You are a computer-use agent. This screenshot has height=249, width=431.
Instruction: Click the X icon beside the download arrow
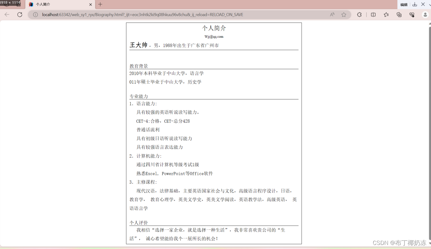click(423, 4)
